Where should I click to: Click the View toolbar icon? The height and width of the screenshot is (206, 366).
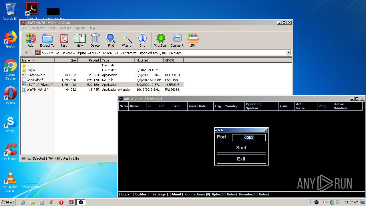pos(79,40)
